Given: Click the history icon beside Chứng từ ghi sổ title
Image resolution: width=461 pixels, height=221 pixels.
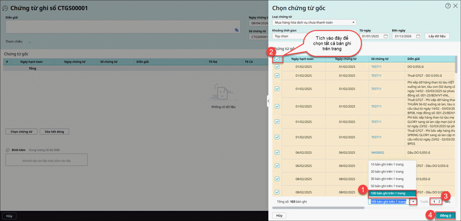Looking at the screenshot, I should coord(5,8).
